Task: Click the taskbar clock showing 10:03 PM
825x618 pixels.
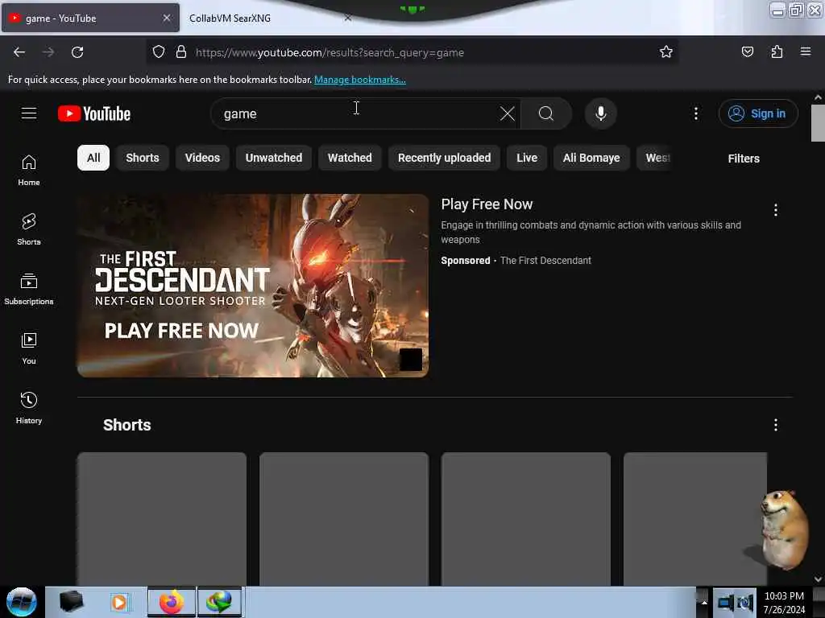Action: 784,602
